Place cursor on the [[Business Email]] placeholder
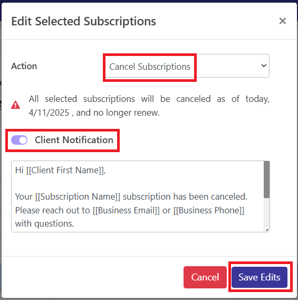Viewport: 298px width, 300px height. pos(126,210)
